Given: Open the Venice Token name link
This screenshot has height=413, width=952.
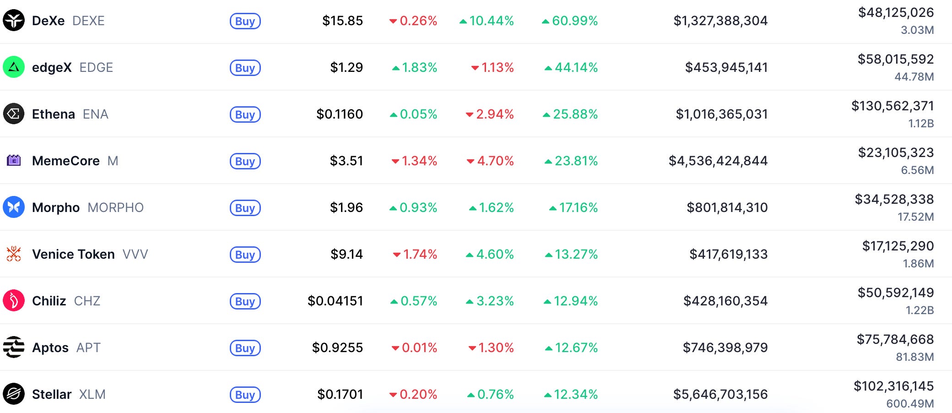Looking at the screenshot, I should (90, 254).
